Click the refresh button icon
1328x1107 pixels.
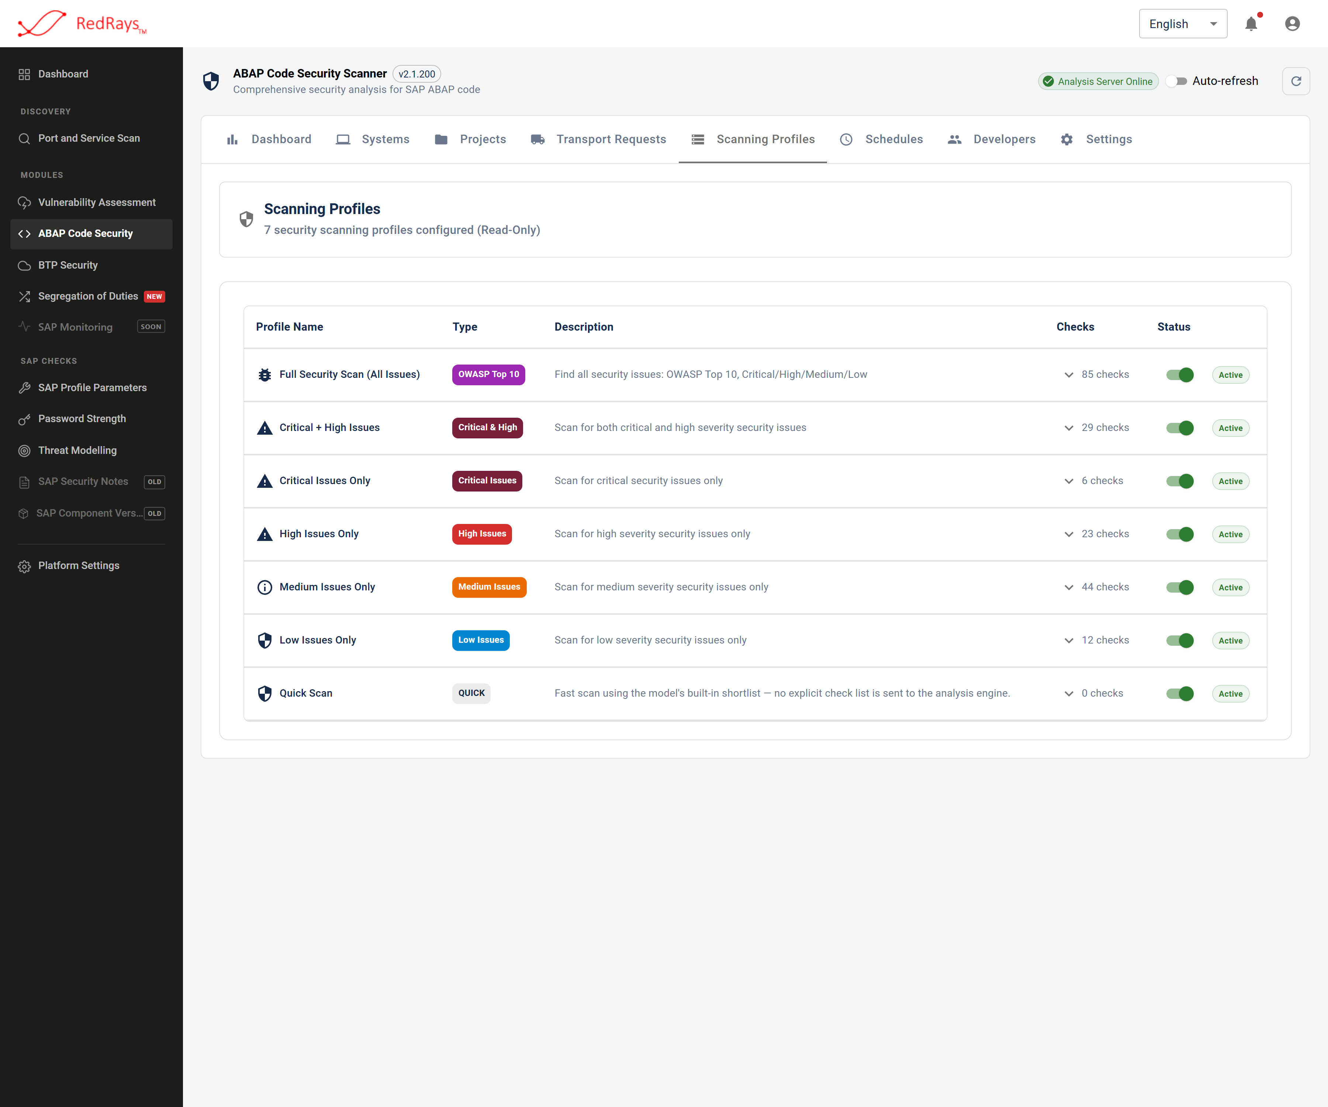tap(1296, 81)
